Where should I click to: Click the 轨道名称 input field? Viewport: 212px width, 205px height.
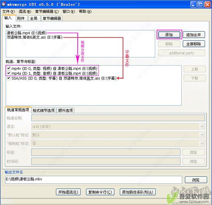118,118
